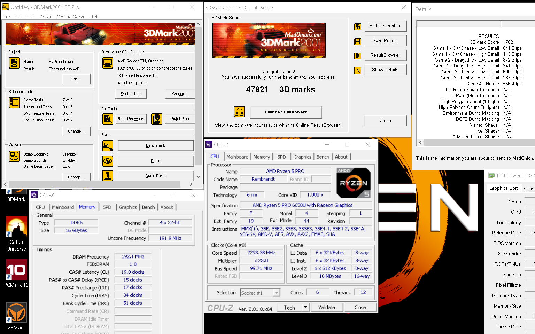The height and width of the screenshot is (334, 535).
Task: Open the Catan Universe desktop icon
Action: pyautogui.click(x=16, y=234)
